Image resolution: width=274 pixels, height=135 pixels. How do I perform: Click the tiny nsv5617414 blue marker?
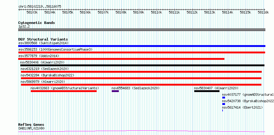[223, 110]
